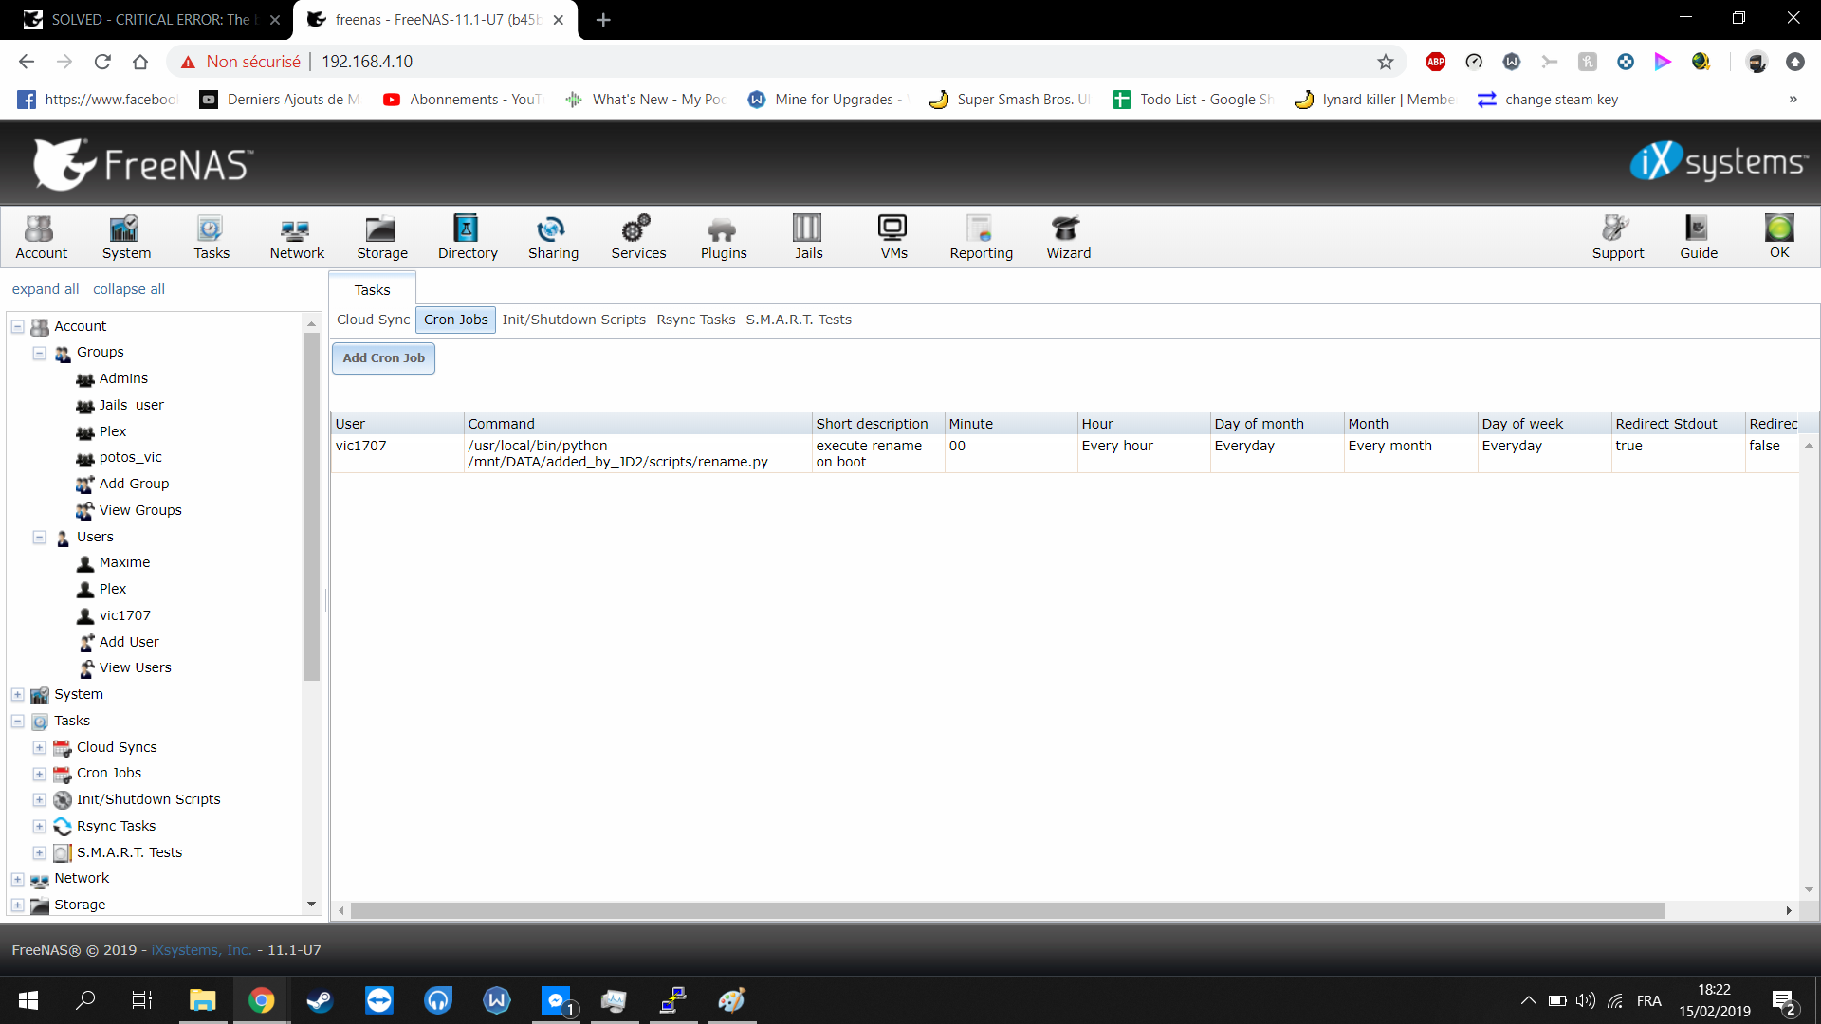This screenshot has width=1821, height=1024.
Task: Switch to Cloud Sync tab
Action: (373, 320)
